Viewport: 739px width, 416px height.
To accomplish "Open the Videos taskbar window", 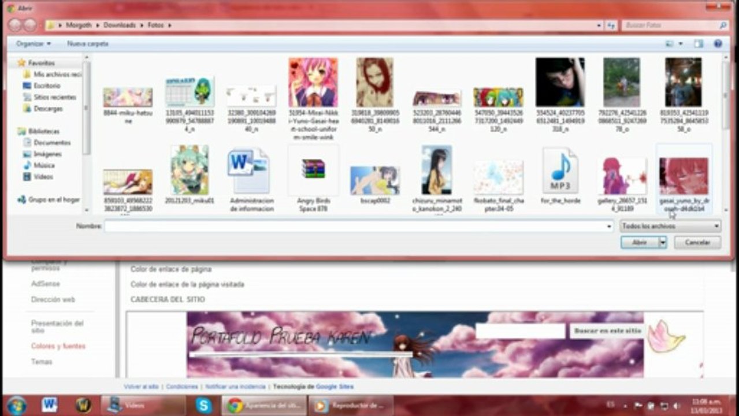I will tap(143, 406).
